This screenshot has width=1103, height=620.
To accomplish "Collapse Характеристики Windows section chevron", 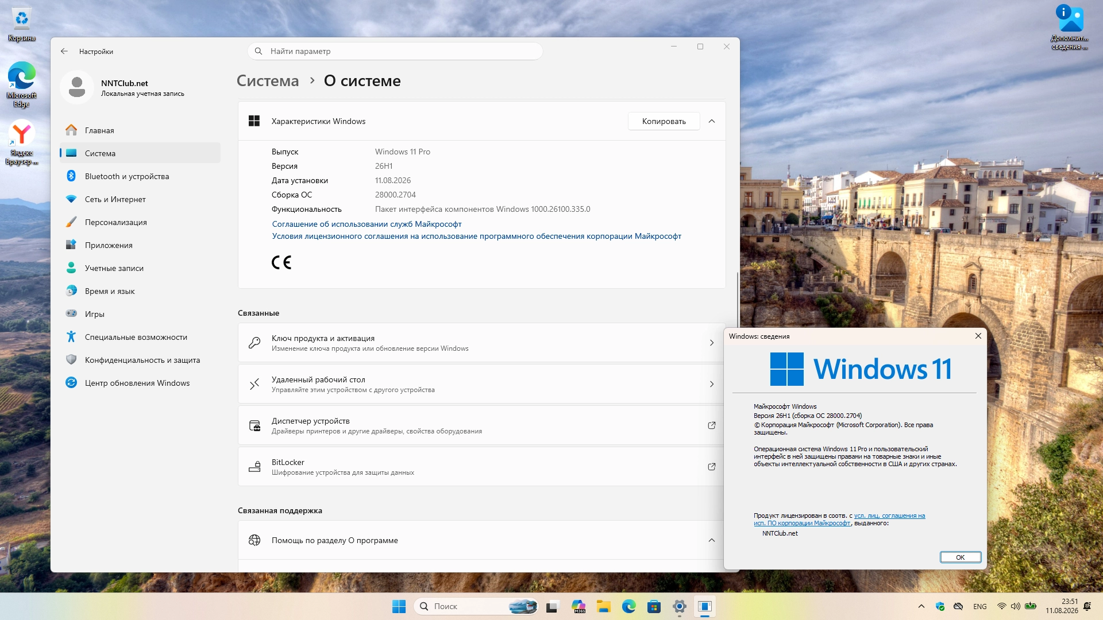I will [x=712, y=121].
